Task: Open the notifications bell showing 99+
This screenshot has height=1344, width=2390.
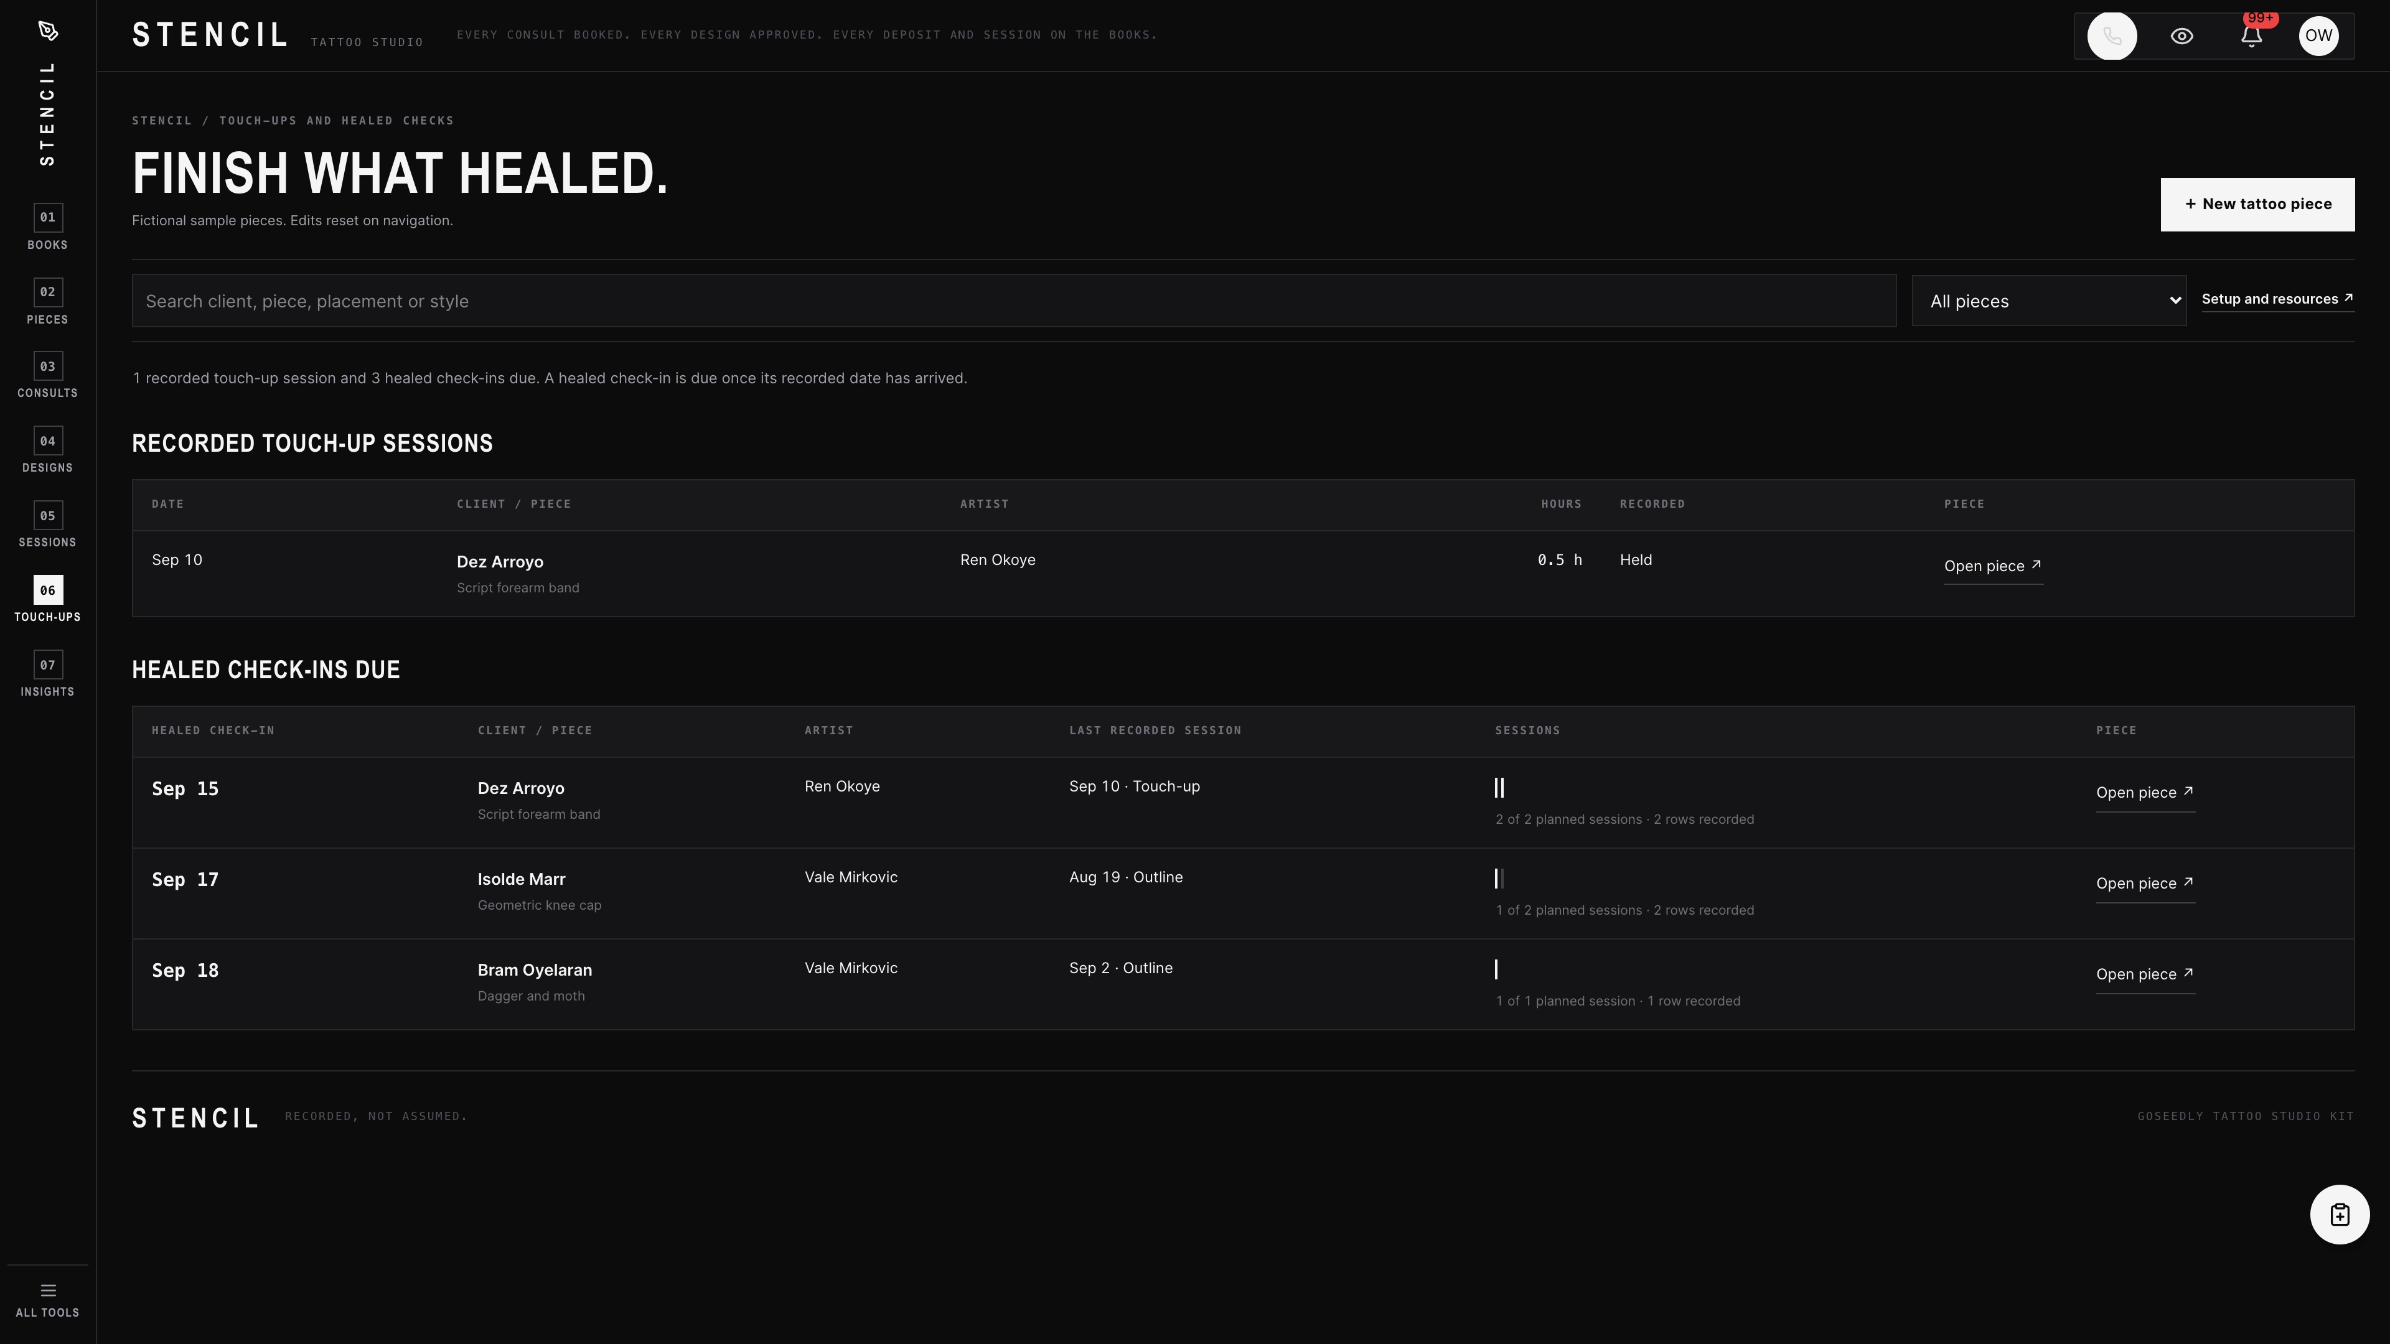Action: [x=2251, y=36]
